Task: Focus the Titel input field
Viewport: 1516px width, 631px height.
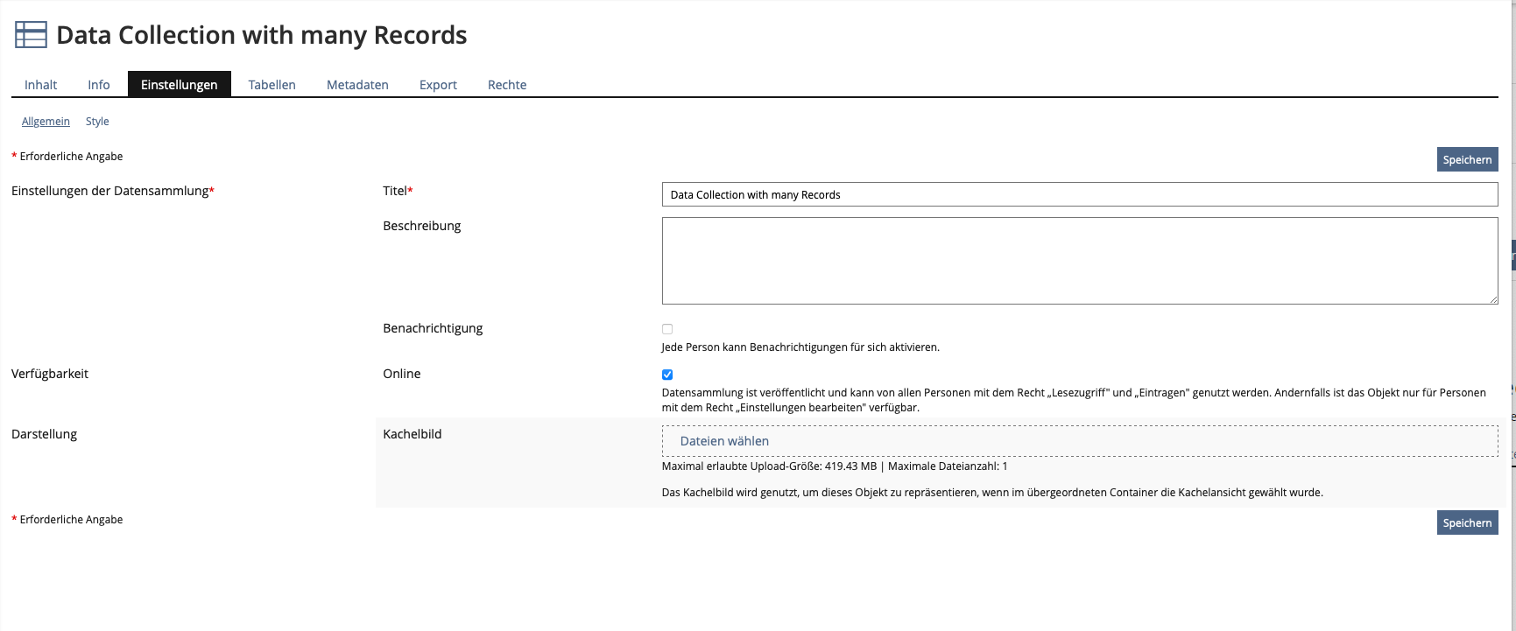Action: pyautogui.click(x=1079, y=194)
